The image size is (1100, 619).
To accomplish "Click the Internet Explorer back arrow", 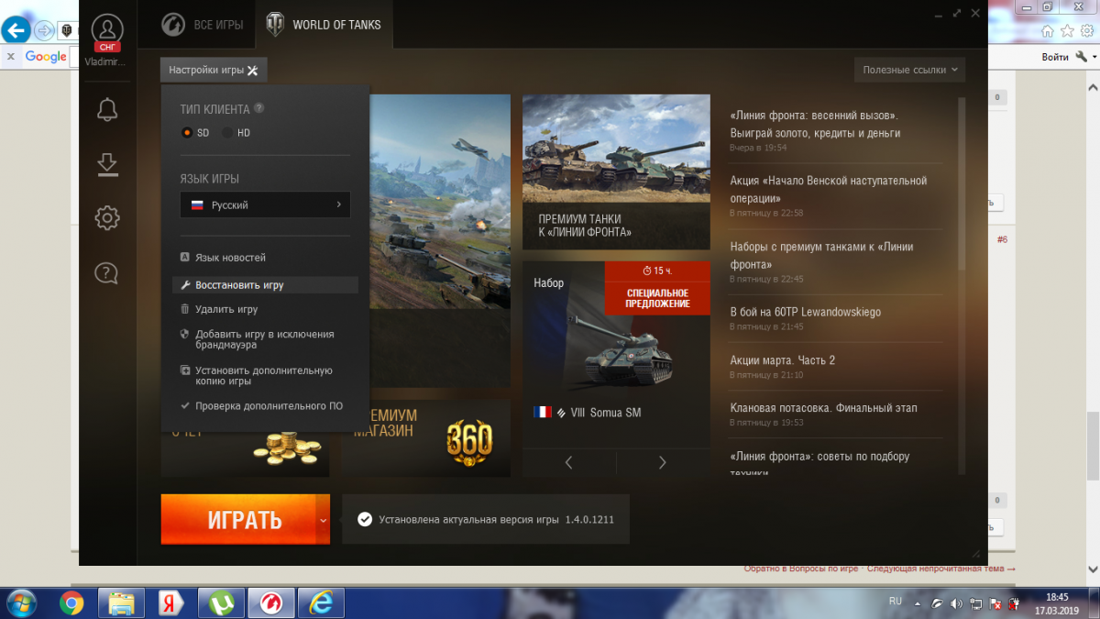I will 16,30.
